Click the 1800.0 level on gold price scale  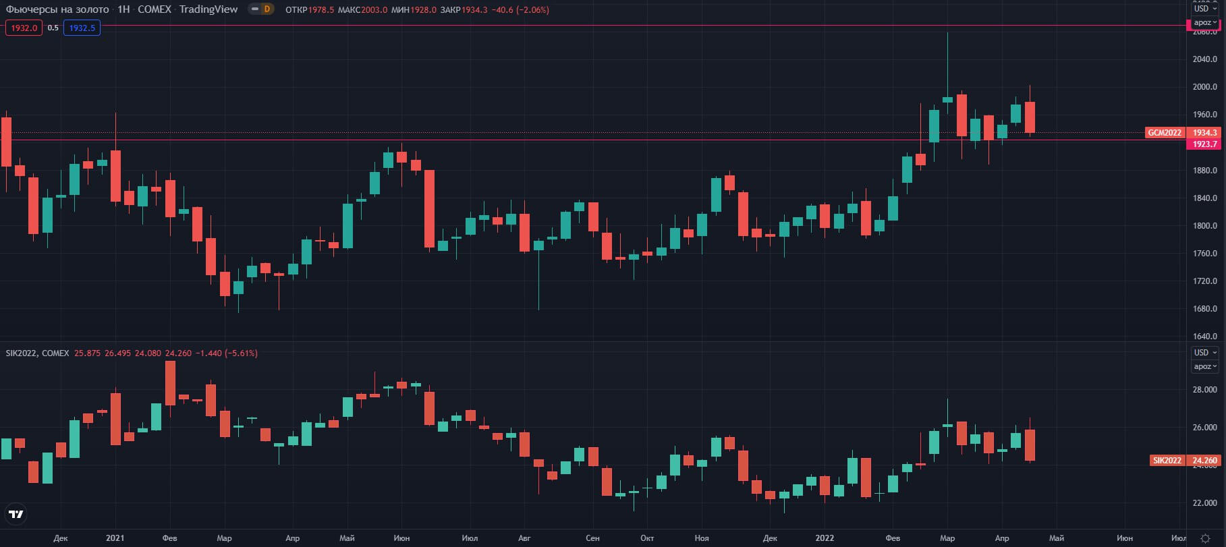coord(1205,226)
